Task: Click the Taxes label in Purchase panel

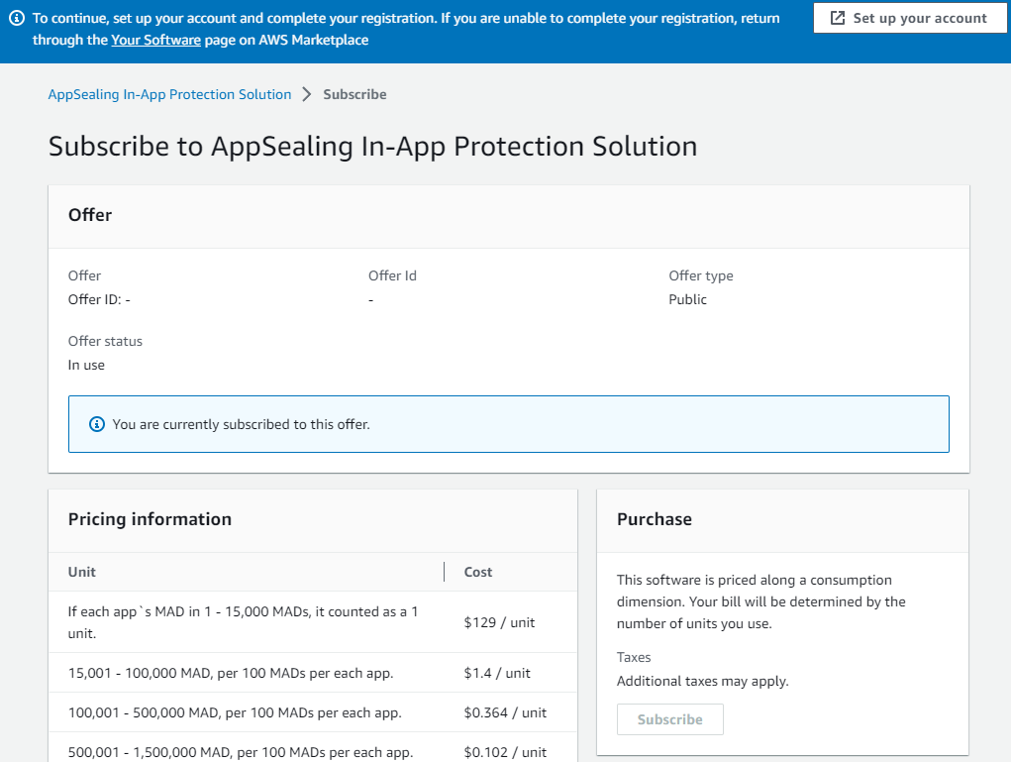Action: tap(634, 657)
